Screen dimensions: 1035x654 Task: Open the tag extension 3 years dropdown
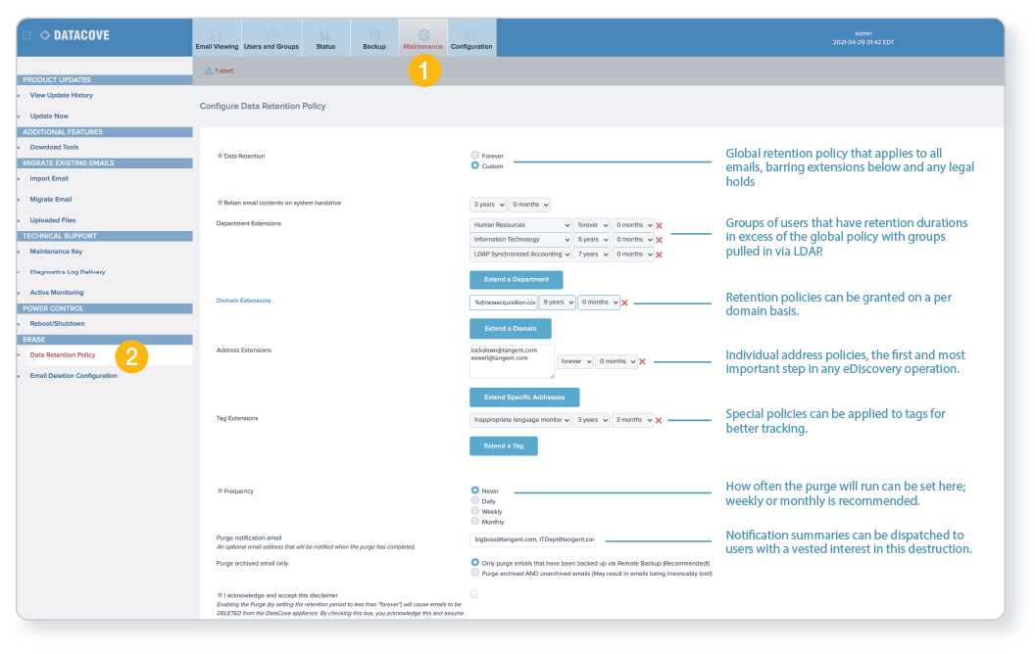(591, 419)
